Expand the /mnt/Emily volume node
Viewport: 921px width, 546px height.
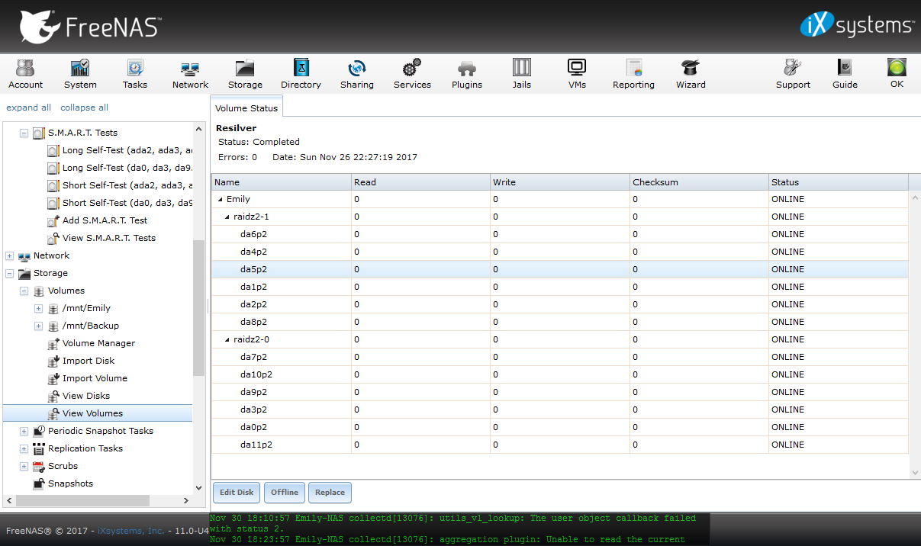pos(38,308)
